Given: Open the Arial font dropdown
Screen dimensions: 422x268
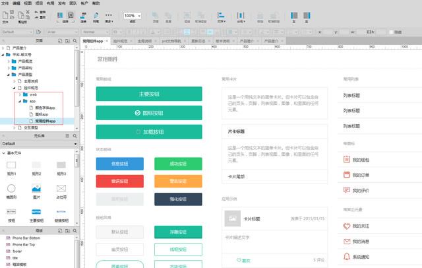Looking at the screenshot, I should point(63,32).
